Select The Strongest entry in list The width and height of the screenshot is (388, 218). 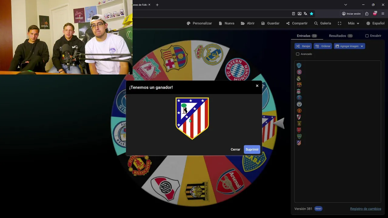(299, 124)
